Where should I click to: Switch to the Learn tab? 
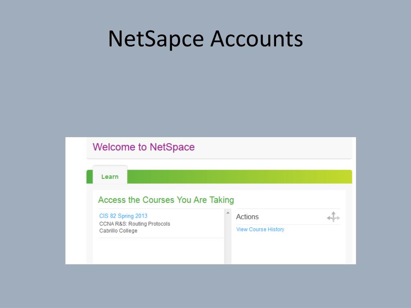coord(110,176)
